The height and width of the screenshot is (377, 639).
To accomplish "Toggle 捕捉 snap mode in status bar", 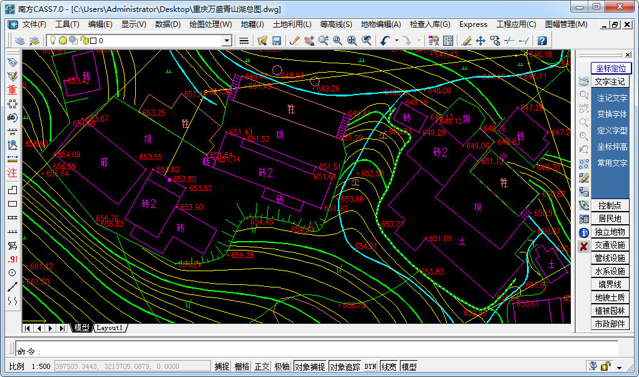I will pos(222,366).
